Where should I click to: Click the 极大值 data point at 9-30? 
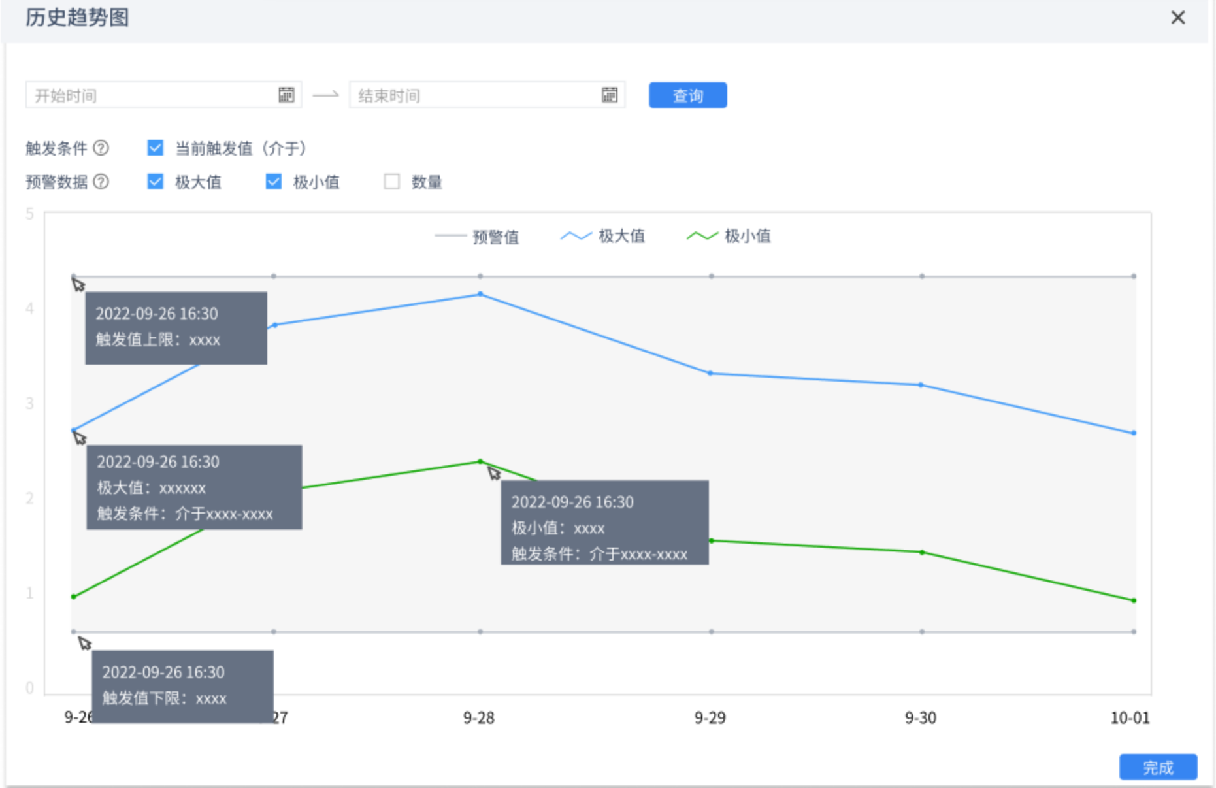921,385
